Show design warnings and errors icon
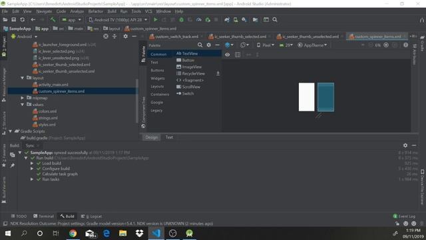 (405, 45)
